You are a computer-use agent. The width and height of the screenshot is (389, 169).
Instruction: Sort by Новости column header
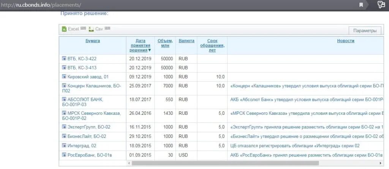[x=346, y=41]
